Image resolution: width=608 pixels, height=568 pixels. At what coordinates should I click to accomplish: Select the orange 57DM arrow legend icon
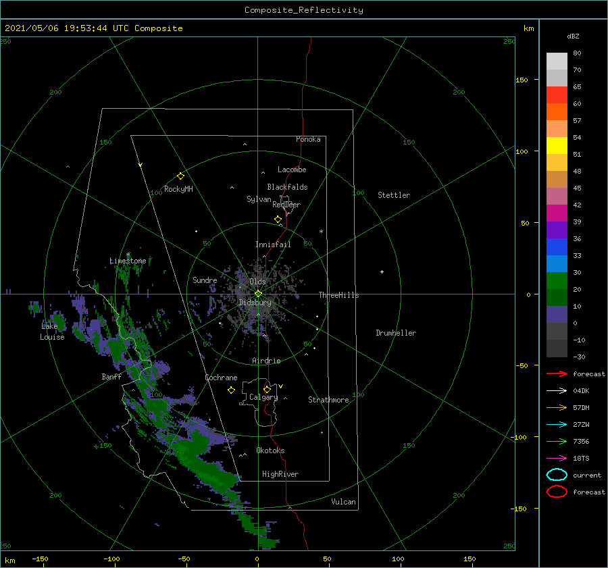[557, 407]
